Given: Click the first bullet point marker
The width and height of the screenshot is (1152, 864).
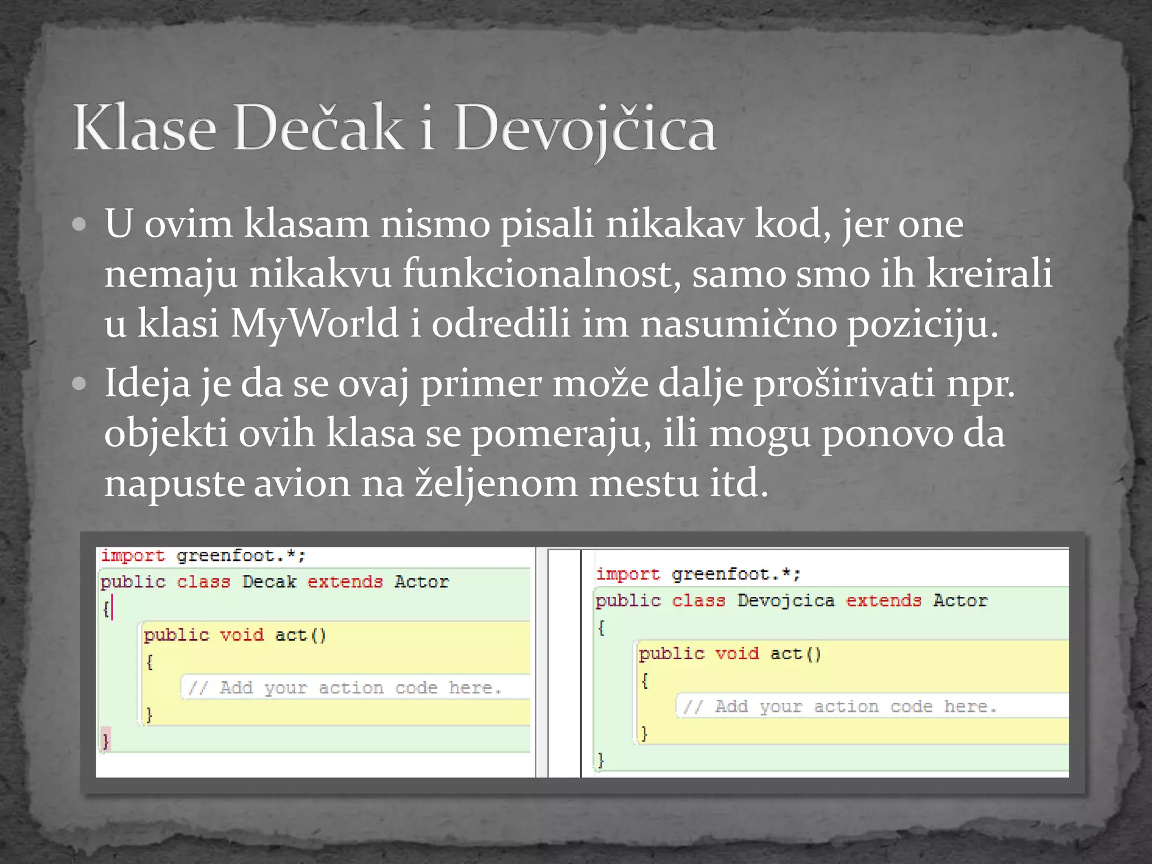Looking at the screenshot, I should pos(80,225).
